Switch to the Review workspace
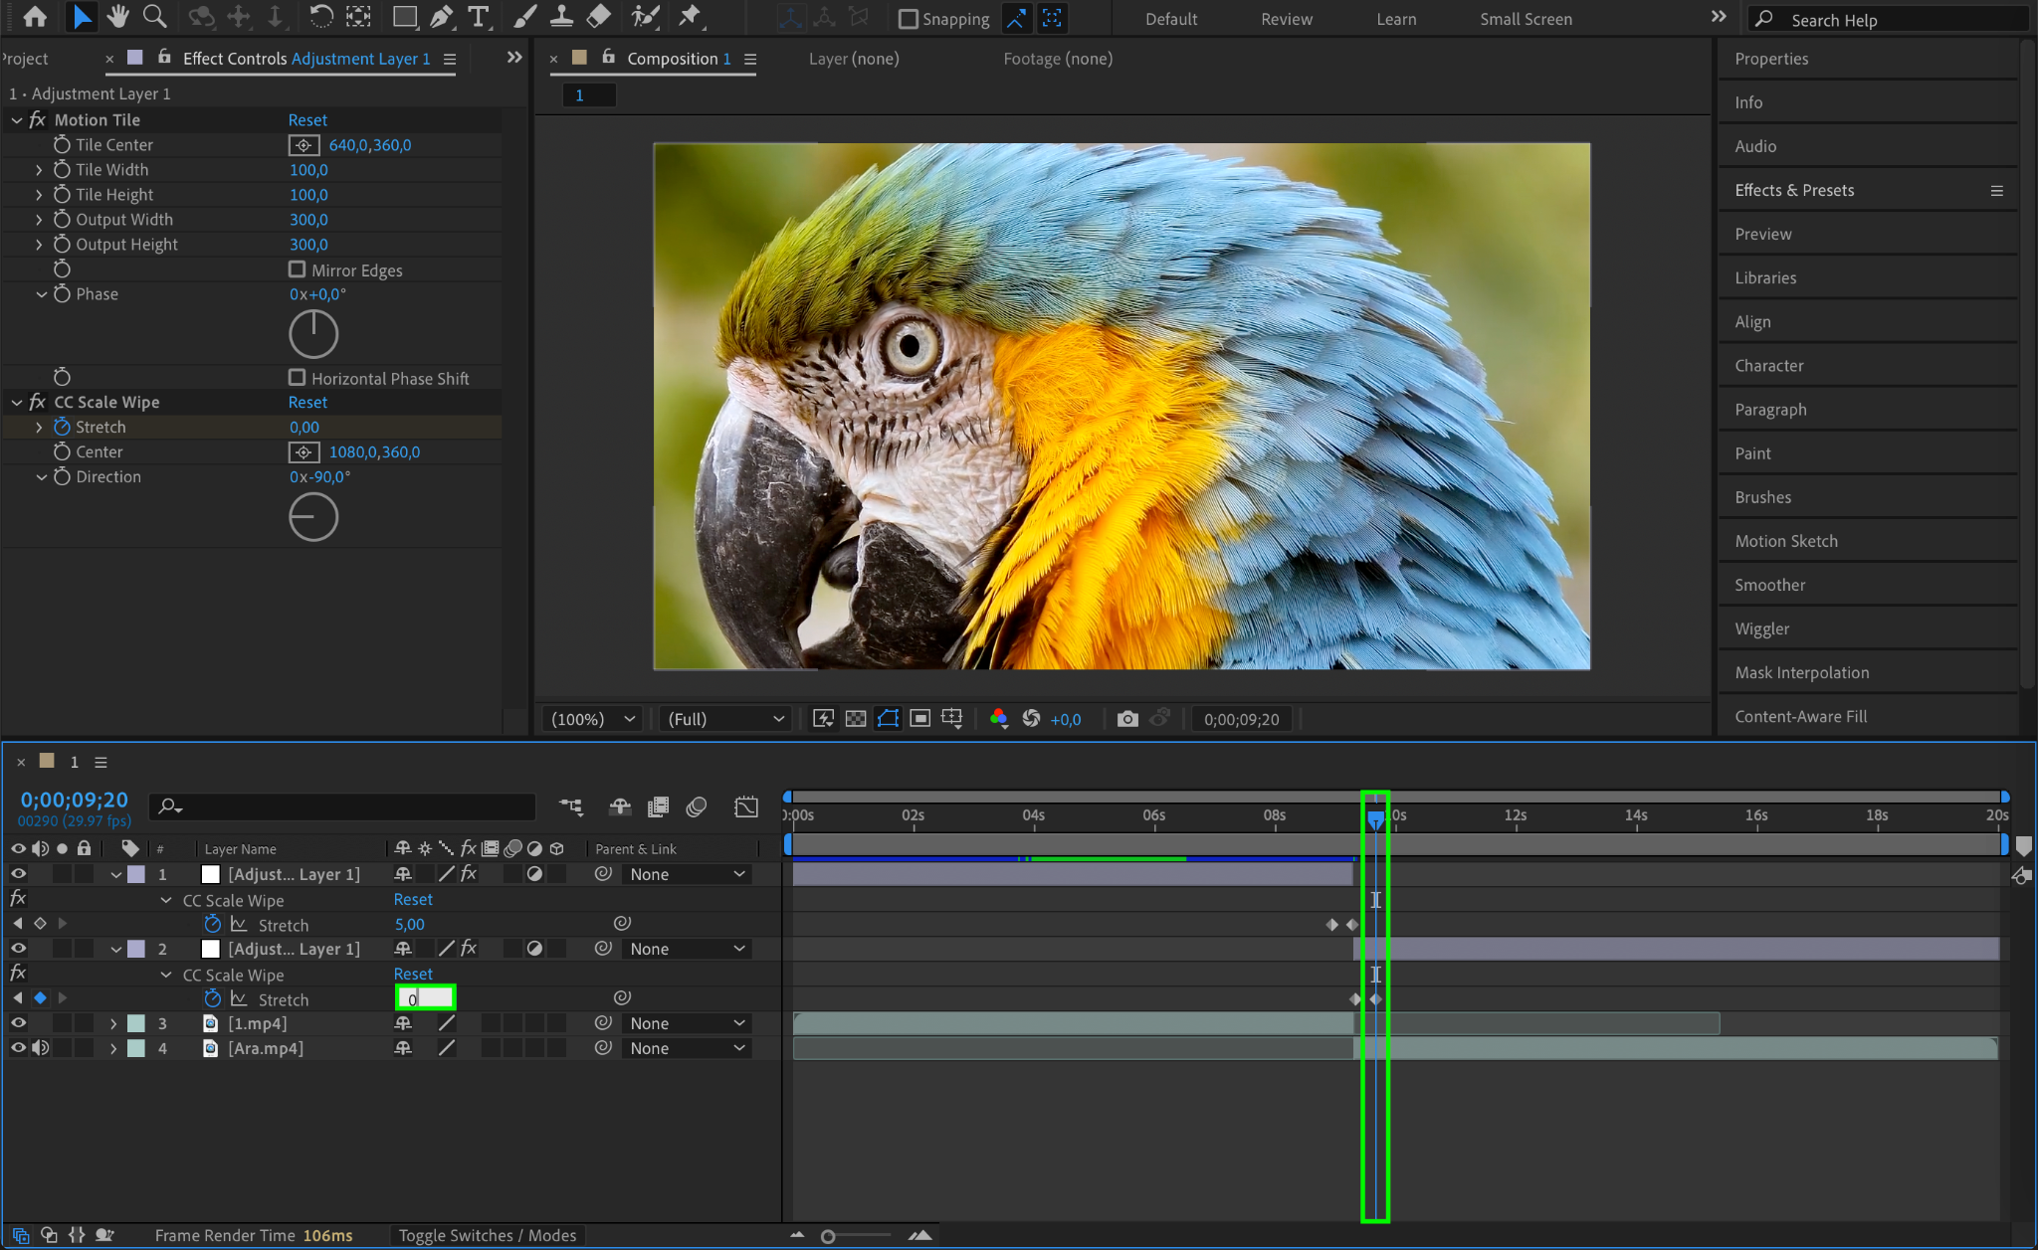 point(1286,19)
